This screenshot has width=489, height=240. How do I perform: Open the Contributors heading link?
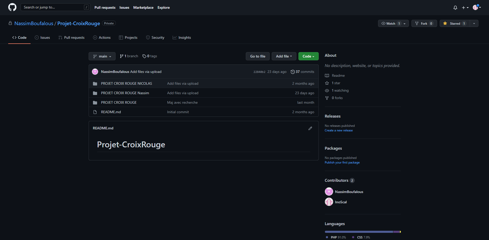[x=340, y=180]
